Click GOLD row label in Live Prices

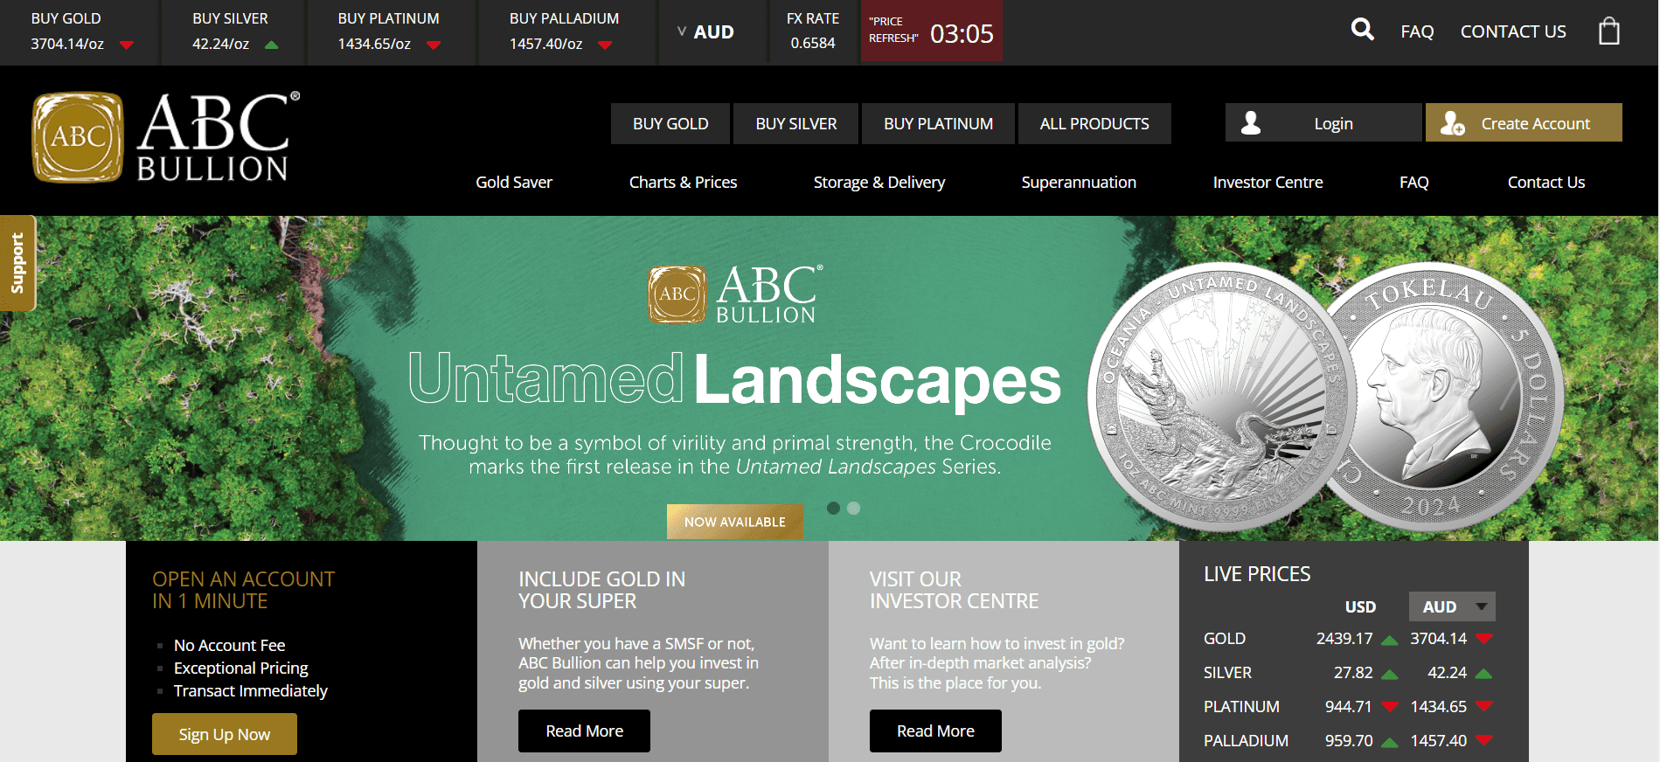[x=1225, y=639]
